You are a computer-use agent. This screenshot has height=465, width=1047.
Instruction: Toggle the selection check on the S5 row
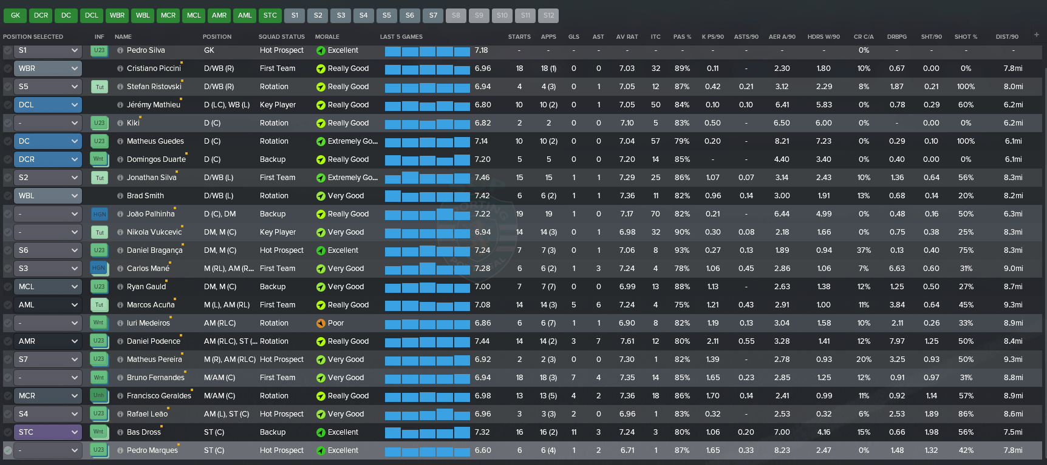[x=8, y=87]
